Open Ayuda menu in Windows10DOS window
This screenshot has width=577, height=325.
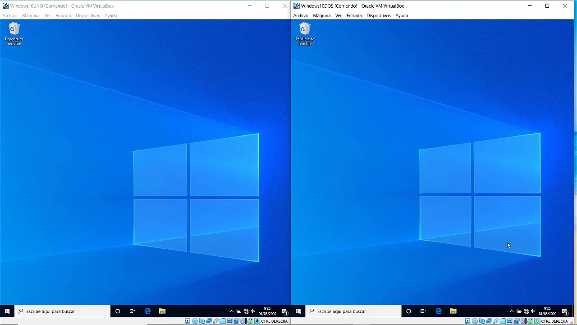point(402,15)
